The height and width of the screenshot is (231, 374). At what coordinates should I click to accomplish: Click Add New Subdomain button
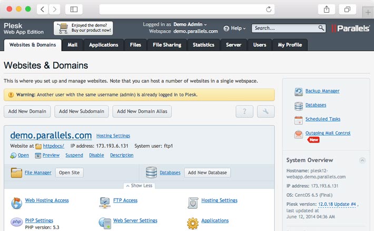point(82,111)
